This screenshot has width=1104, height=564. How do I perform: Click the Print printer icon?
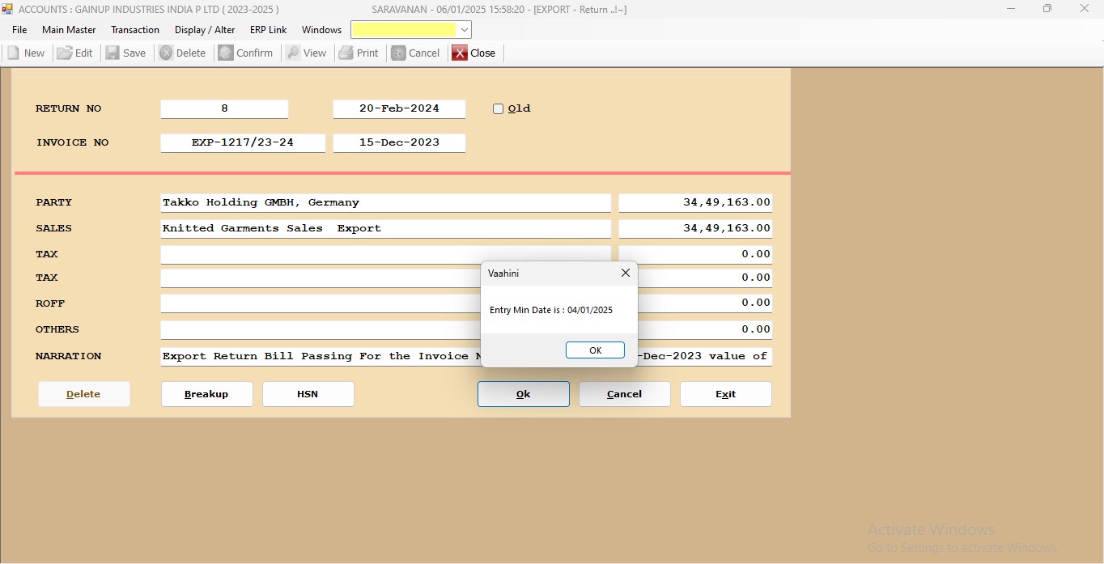[x=346, y=53]
